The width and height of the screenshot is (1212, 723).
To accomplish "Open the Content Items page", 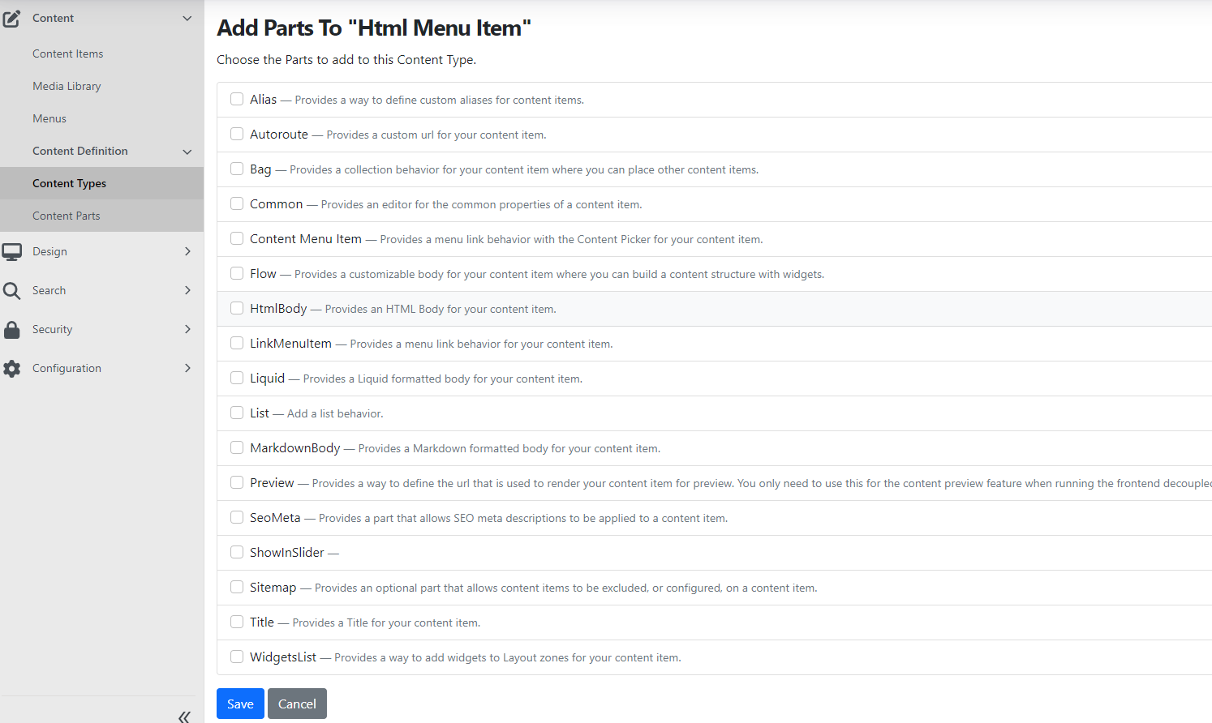I will tap(67, 53).
